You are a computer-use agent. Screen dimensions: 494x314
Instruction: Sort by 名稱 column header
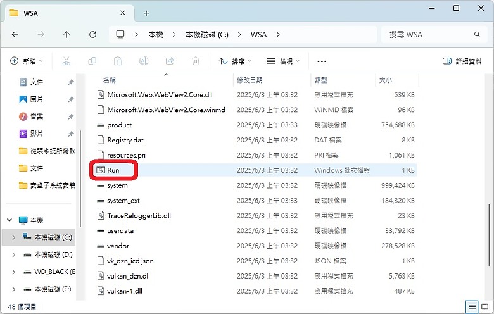[x=109, y=80]
